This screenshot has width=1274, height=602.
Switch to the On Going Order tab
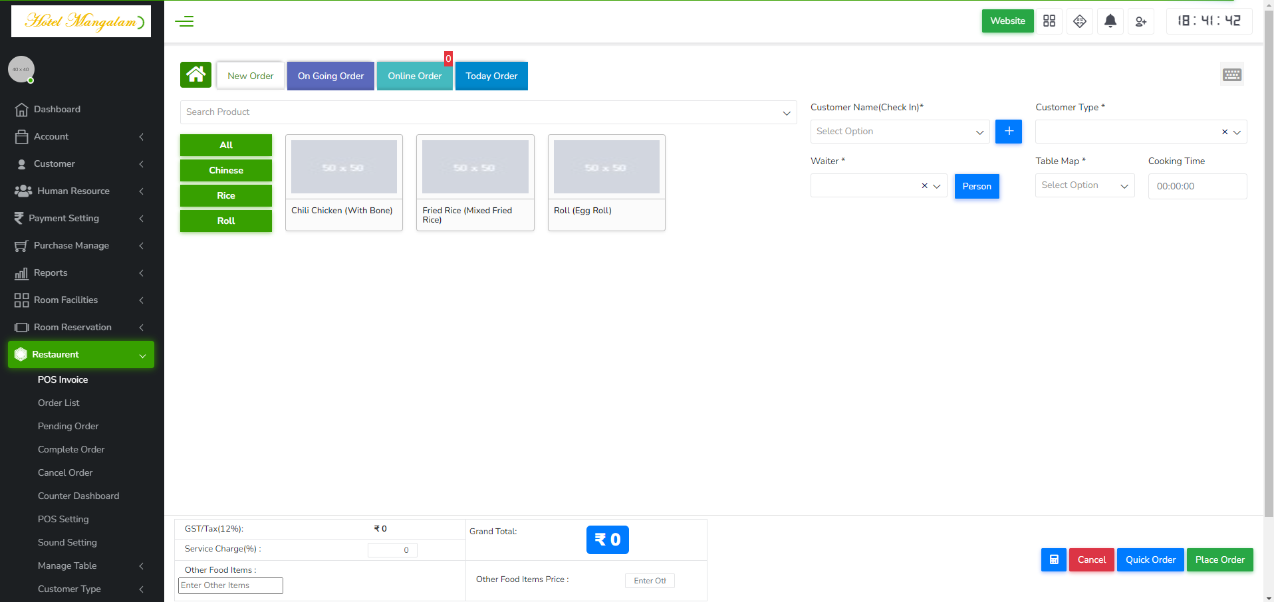tap(330, 76)
